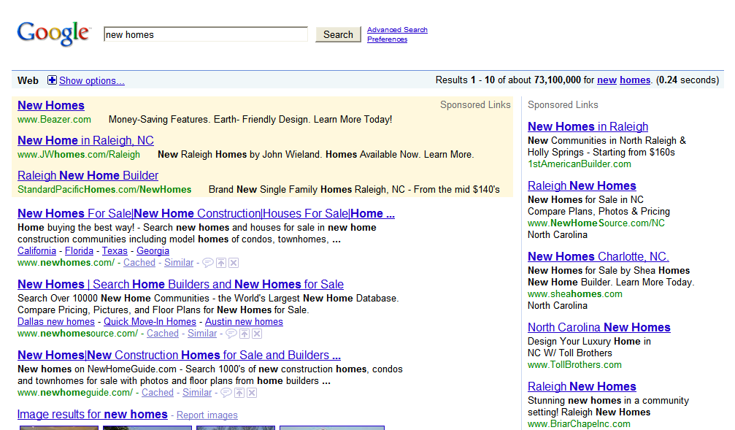Open 'New Homes in Raleigh' sidebar ad
The height and width of the screenshot is (430, 735).
click(588, 126)
